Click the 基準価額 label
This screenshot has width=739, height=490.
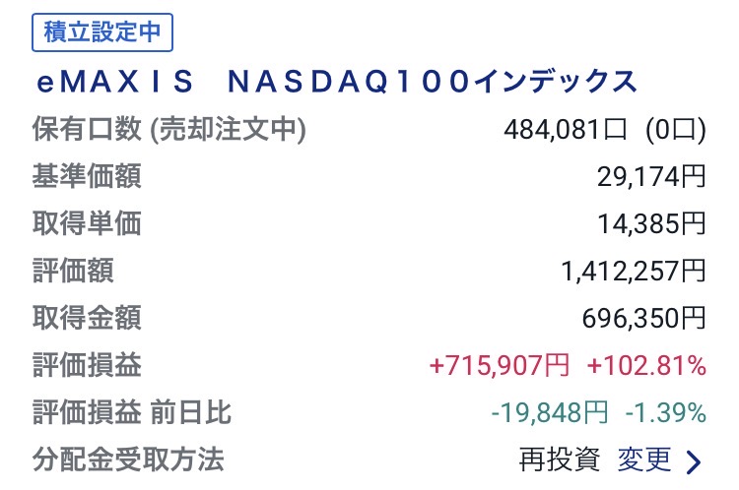click(x=86, y=176)
